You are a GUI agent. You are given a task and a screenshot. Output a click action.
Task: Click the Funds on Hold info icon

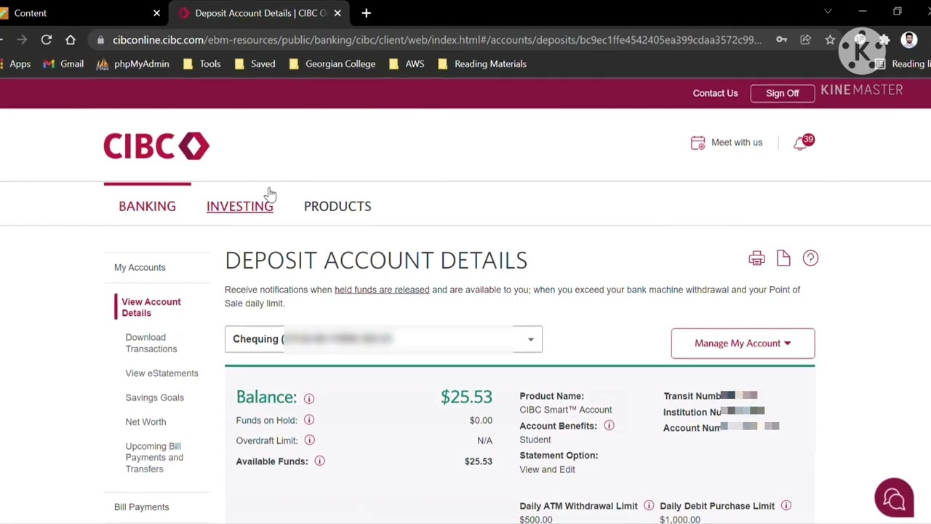pyautogui.click(x=309, y=420)
